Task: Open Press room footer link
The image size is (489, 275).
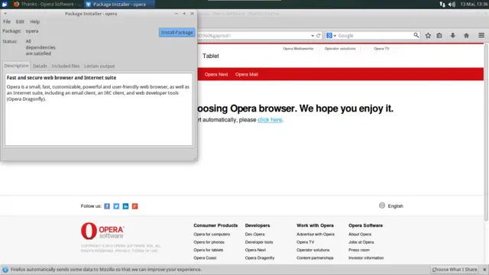Action: (359, 250)
